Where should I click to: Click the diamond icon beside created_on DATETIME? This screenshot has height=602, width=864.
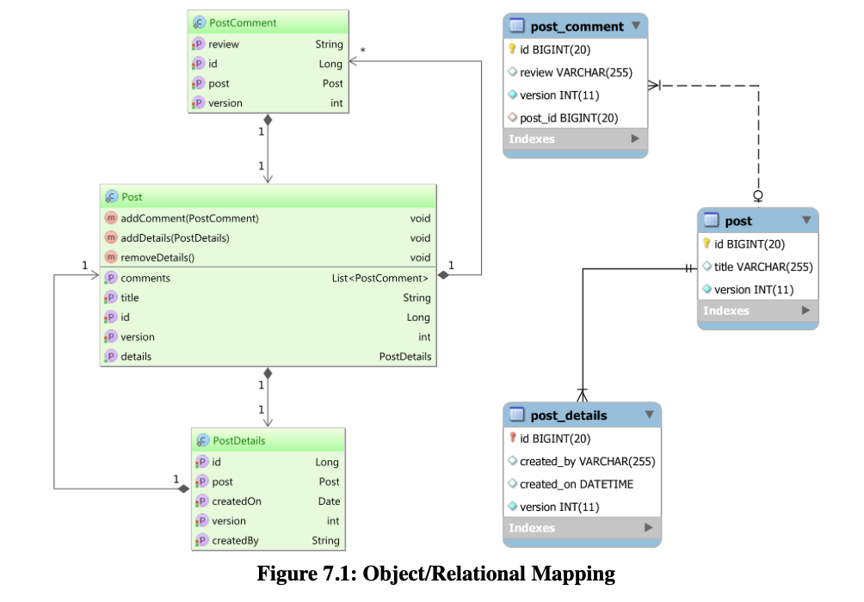512,483
